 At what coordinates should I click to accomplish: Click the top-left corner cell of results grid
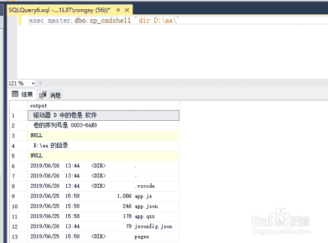(19, 106)
